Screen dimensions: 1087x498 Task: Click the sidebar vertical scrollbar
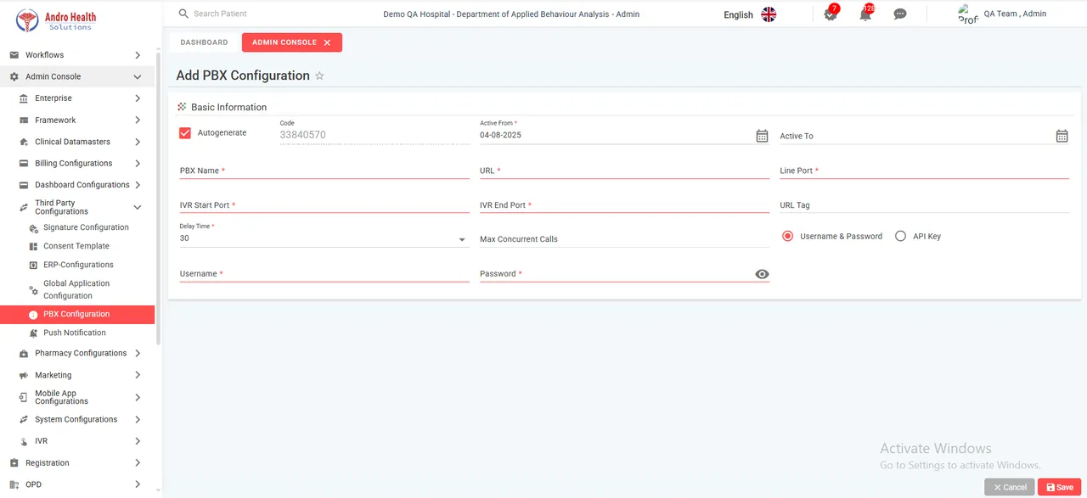[158, 198]
